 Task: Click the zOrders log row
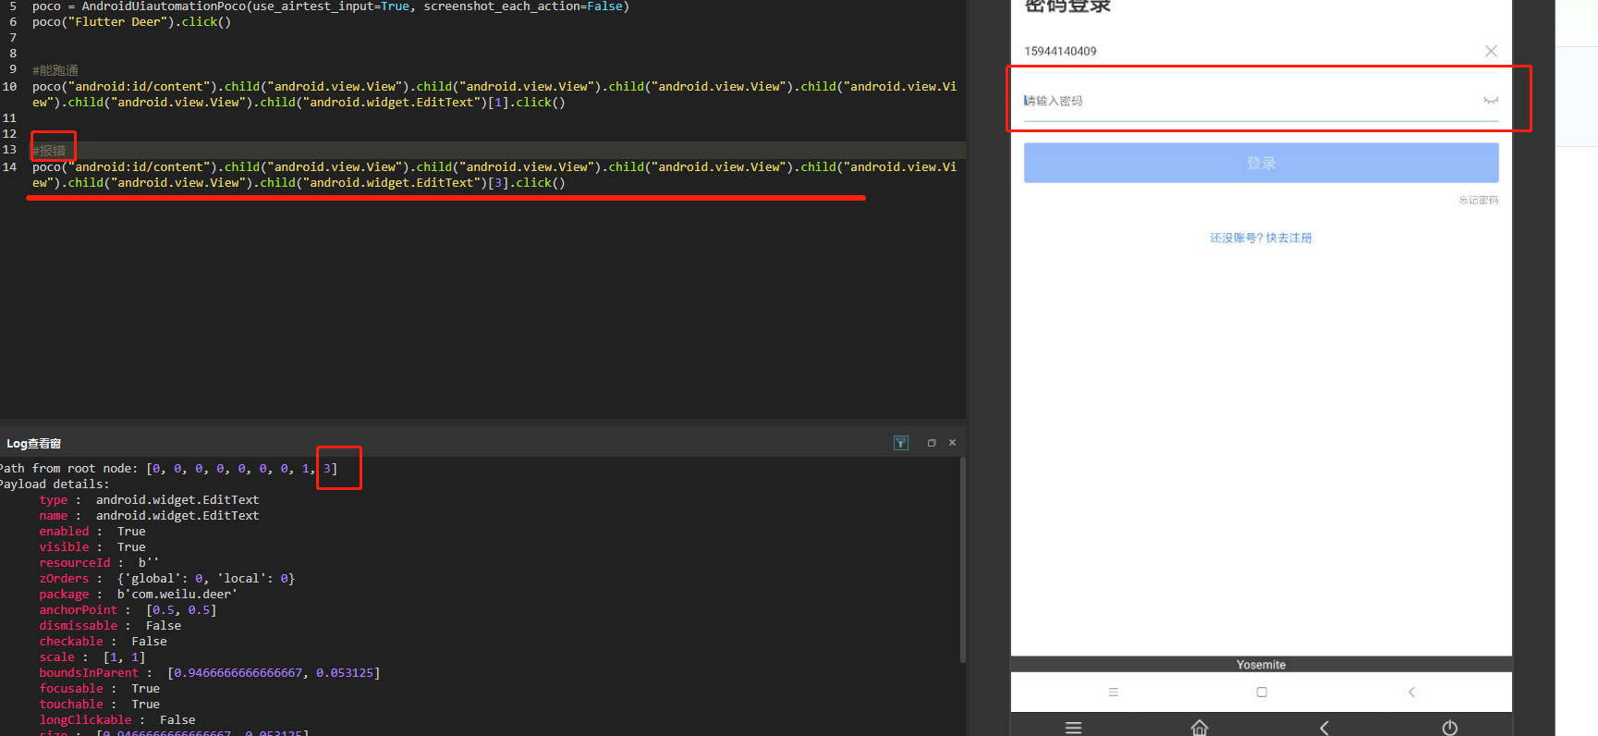pyautogui.click(x=167, y=579)
